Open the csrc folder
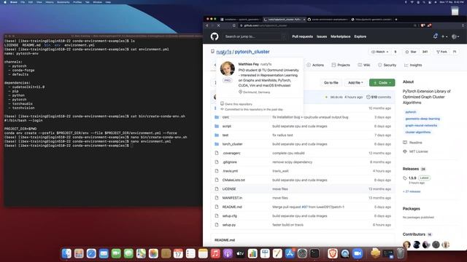 225,117
